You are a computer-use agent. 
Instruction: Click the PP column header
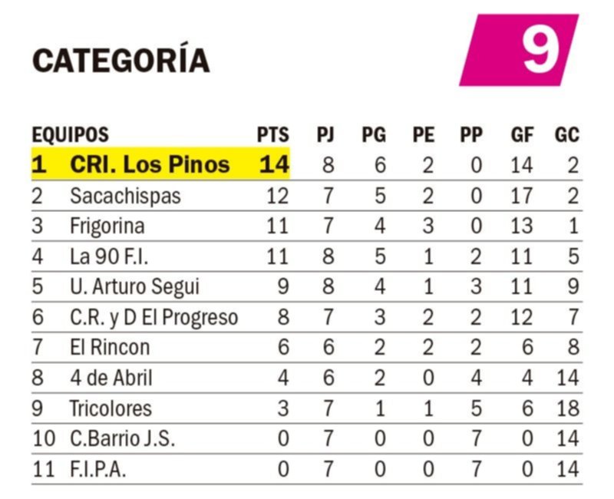(471, 135)
